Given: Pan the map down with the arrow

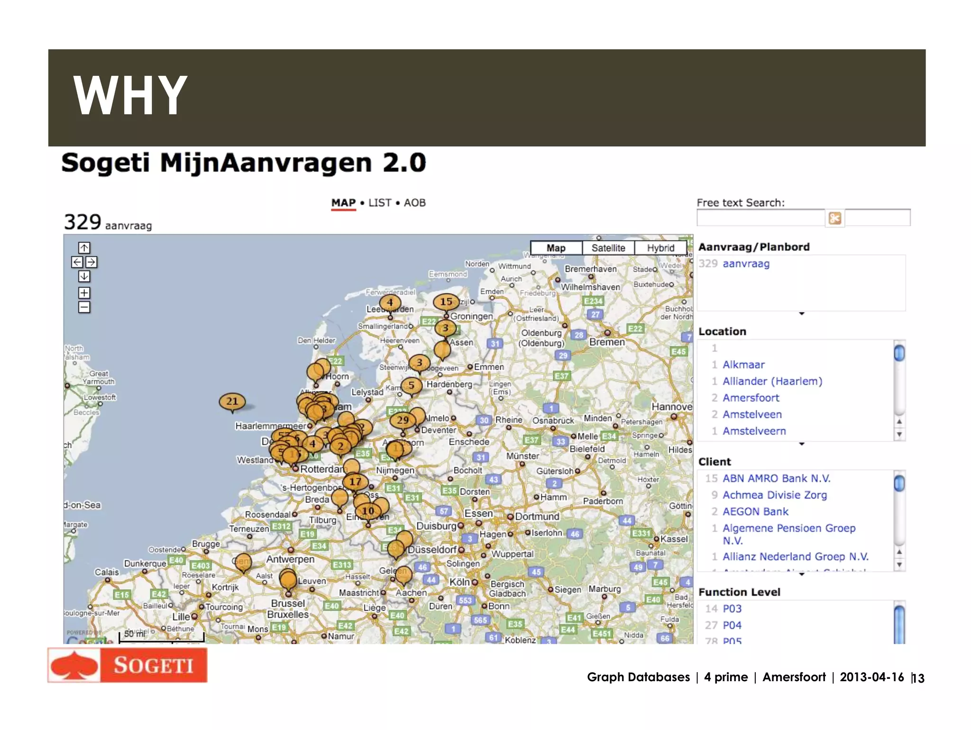Looking at the screenshot, I should [84, 276].
